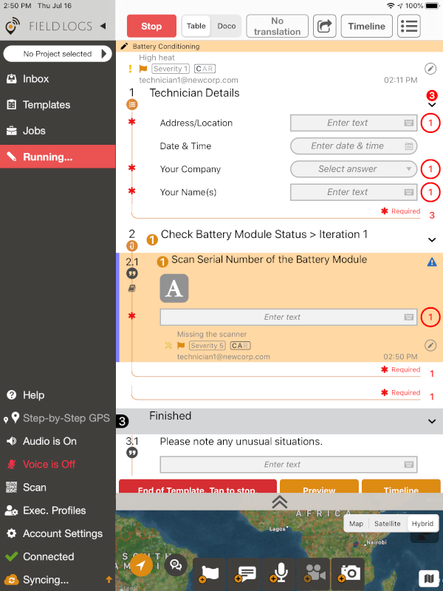The image size is (443, 591).
Task: Edit the High heat flag with pencil icon
Action: click(x=430, y=69)
